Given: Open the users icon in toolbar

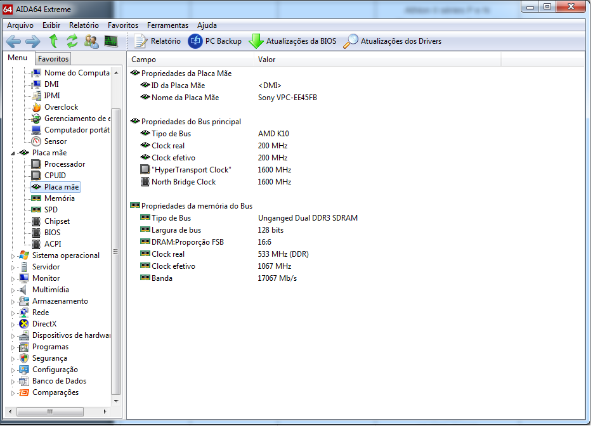Looking at the screenshot, I should tap(91, 41).
